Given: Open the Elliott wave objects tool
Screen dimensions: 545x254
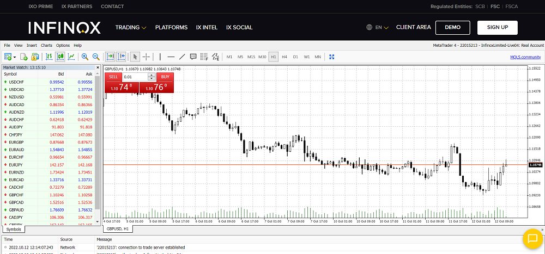Looking at the screenshot, I should click(x=215, y=57).
